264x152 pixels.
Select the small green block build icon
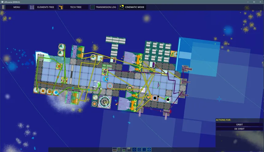(124, 149)
